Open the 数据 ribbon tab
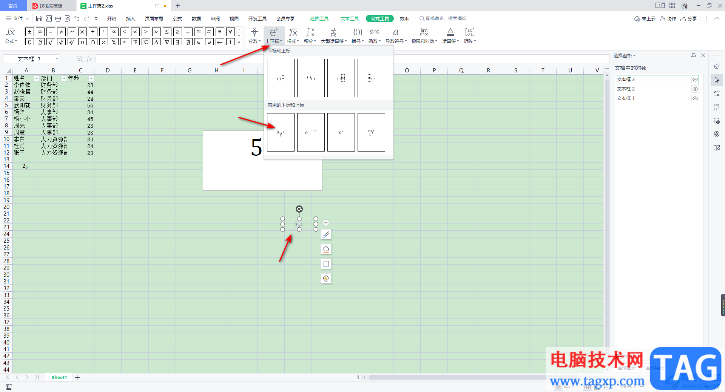Viewport: 725px width, 392px height. [196, 18]
